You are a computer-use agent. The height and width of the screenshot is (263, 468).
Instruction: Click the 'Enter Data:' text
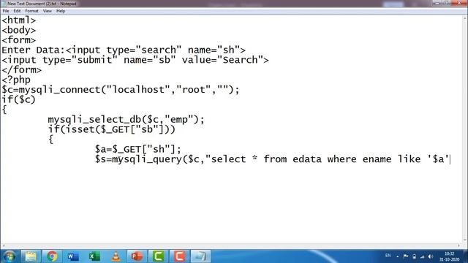33,50
